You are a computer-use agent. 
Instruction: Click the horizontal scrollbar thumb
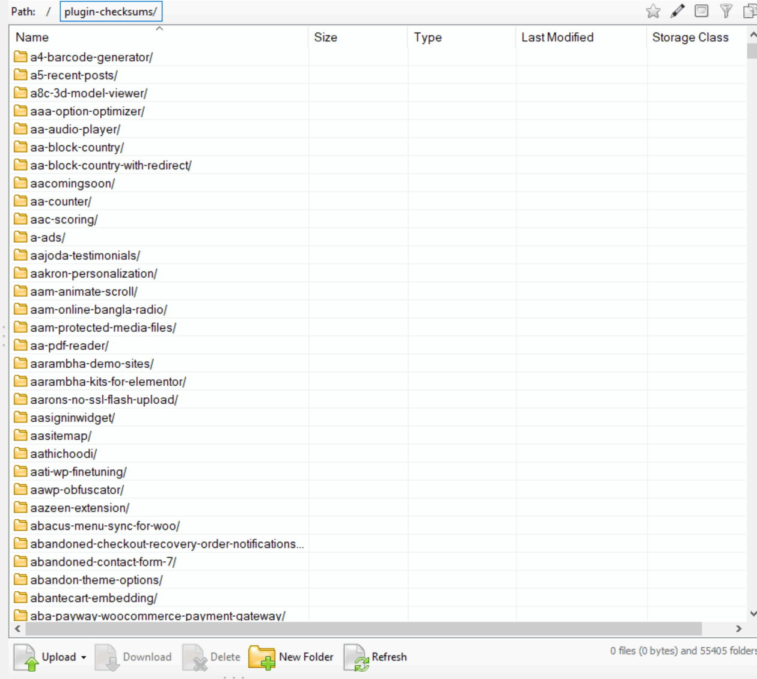tap(363, 629)
